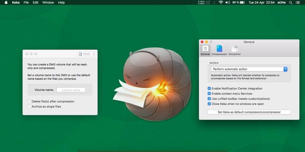Click the battery status icon
The width and height of the screenshot is (305, 152).
coord(242,3)
